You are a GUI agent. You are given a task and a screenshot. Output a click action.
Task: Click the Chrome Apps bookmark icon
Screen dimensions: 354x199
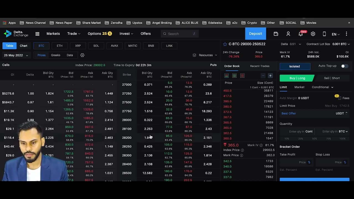[x=4, y=23]
